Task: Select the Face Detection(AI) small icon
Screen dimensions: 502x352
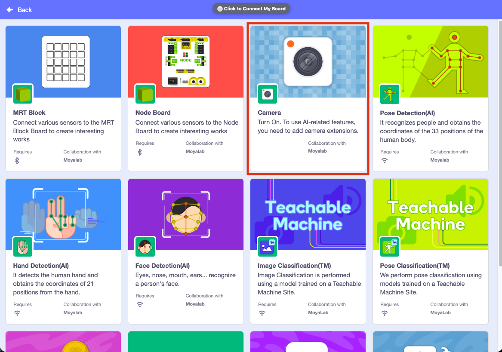Action: click(145, 247)
